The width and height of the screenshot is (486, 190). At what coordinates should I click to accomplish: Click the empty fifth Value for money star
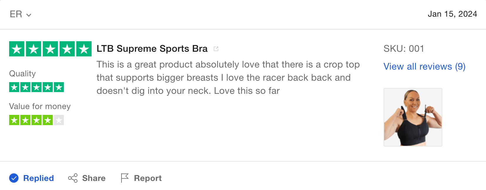point(59,120)
